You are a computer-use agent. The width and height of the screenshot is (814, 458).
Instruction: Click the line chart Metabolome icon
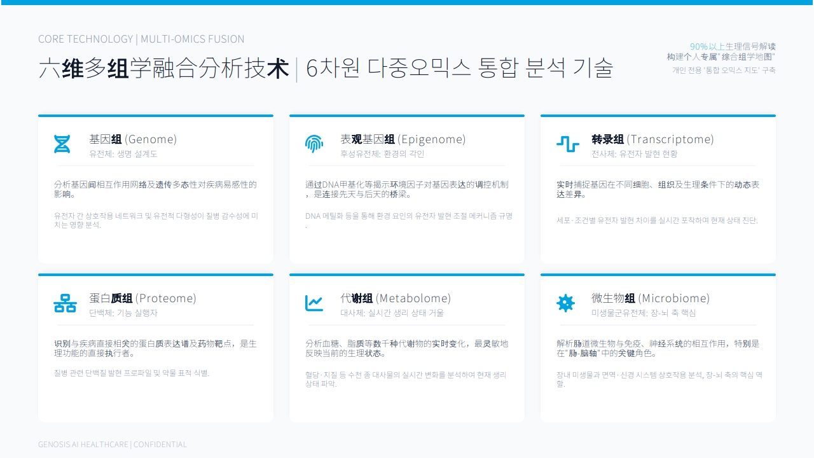click(x=314, y=303)
